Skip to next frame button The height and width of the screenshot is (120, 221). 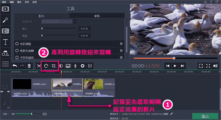click(x=182, y=66)
